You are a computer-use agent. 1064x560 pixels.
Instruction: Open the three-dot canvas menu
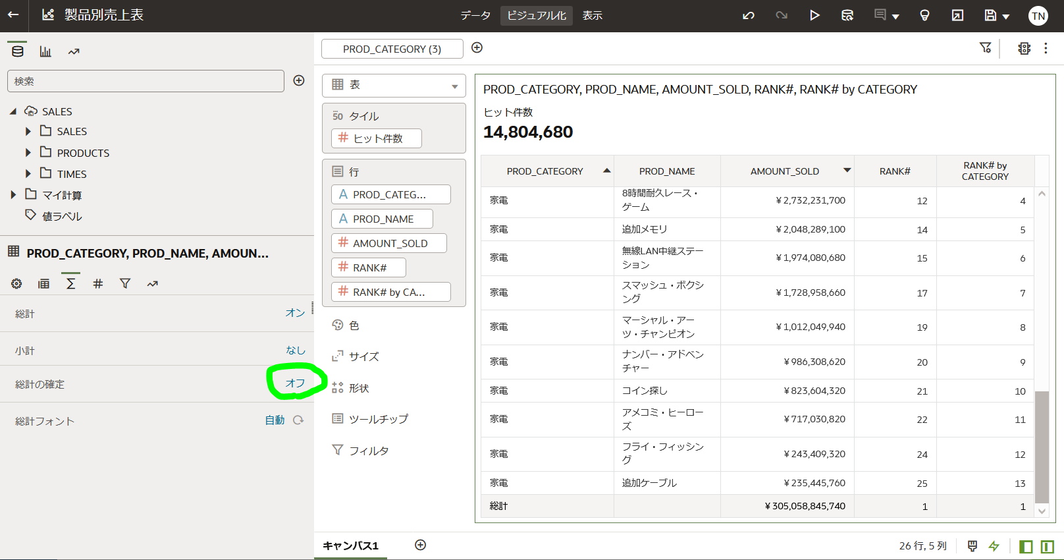pyautogui.click(x=1046, y=48)
